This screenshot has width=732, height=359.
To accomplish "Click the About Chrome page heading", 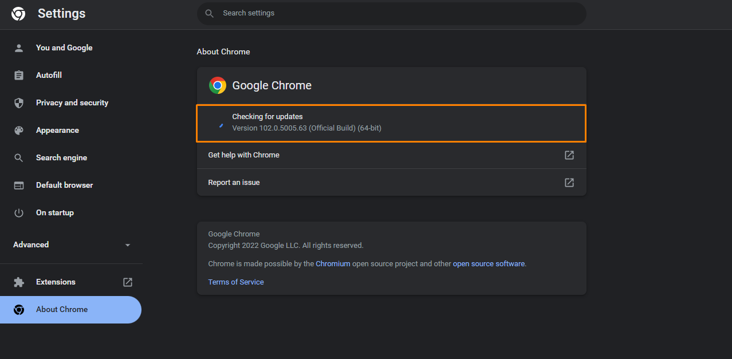I will tap(223, 52).
